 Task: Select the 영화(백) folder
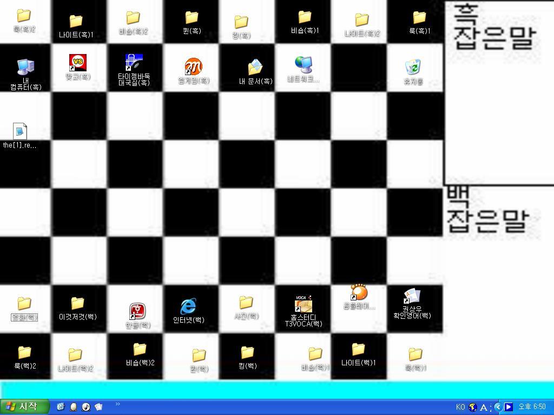pos(24,309)
